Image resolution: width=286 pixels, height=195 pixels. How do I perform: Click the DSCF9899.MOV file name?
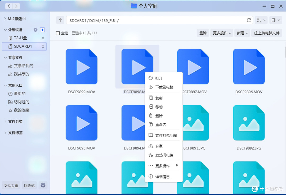82,92
